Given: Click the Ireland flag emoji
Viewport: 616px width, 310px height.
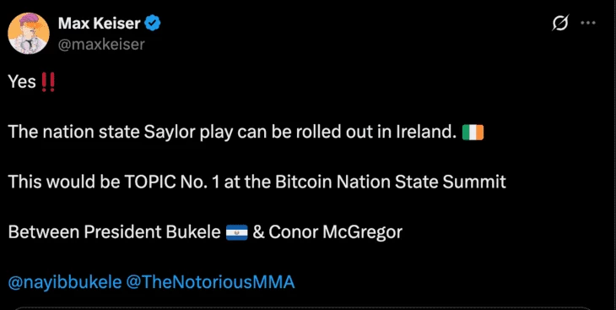Looking at the screenshot, I should point(473,133).
